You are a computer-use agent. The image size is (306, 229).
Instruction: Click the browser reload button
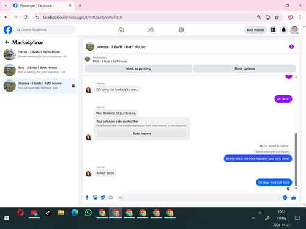click(x=26, y=17)
